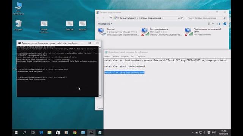Click the Command Prompt title bar icon

(x=19, y=43)
